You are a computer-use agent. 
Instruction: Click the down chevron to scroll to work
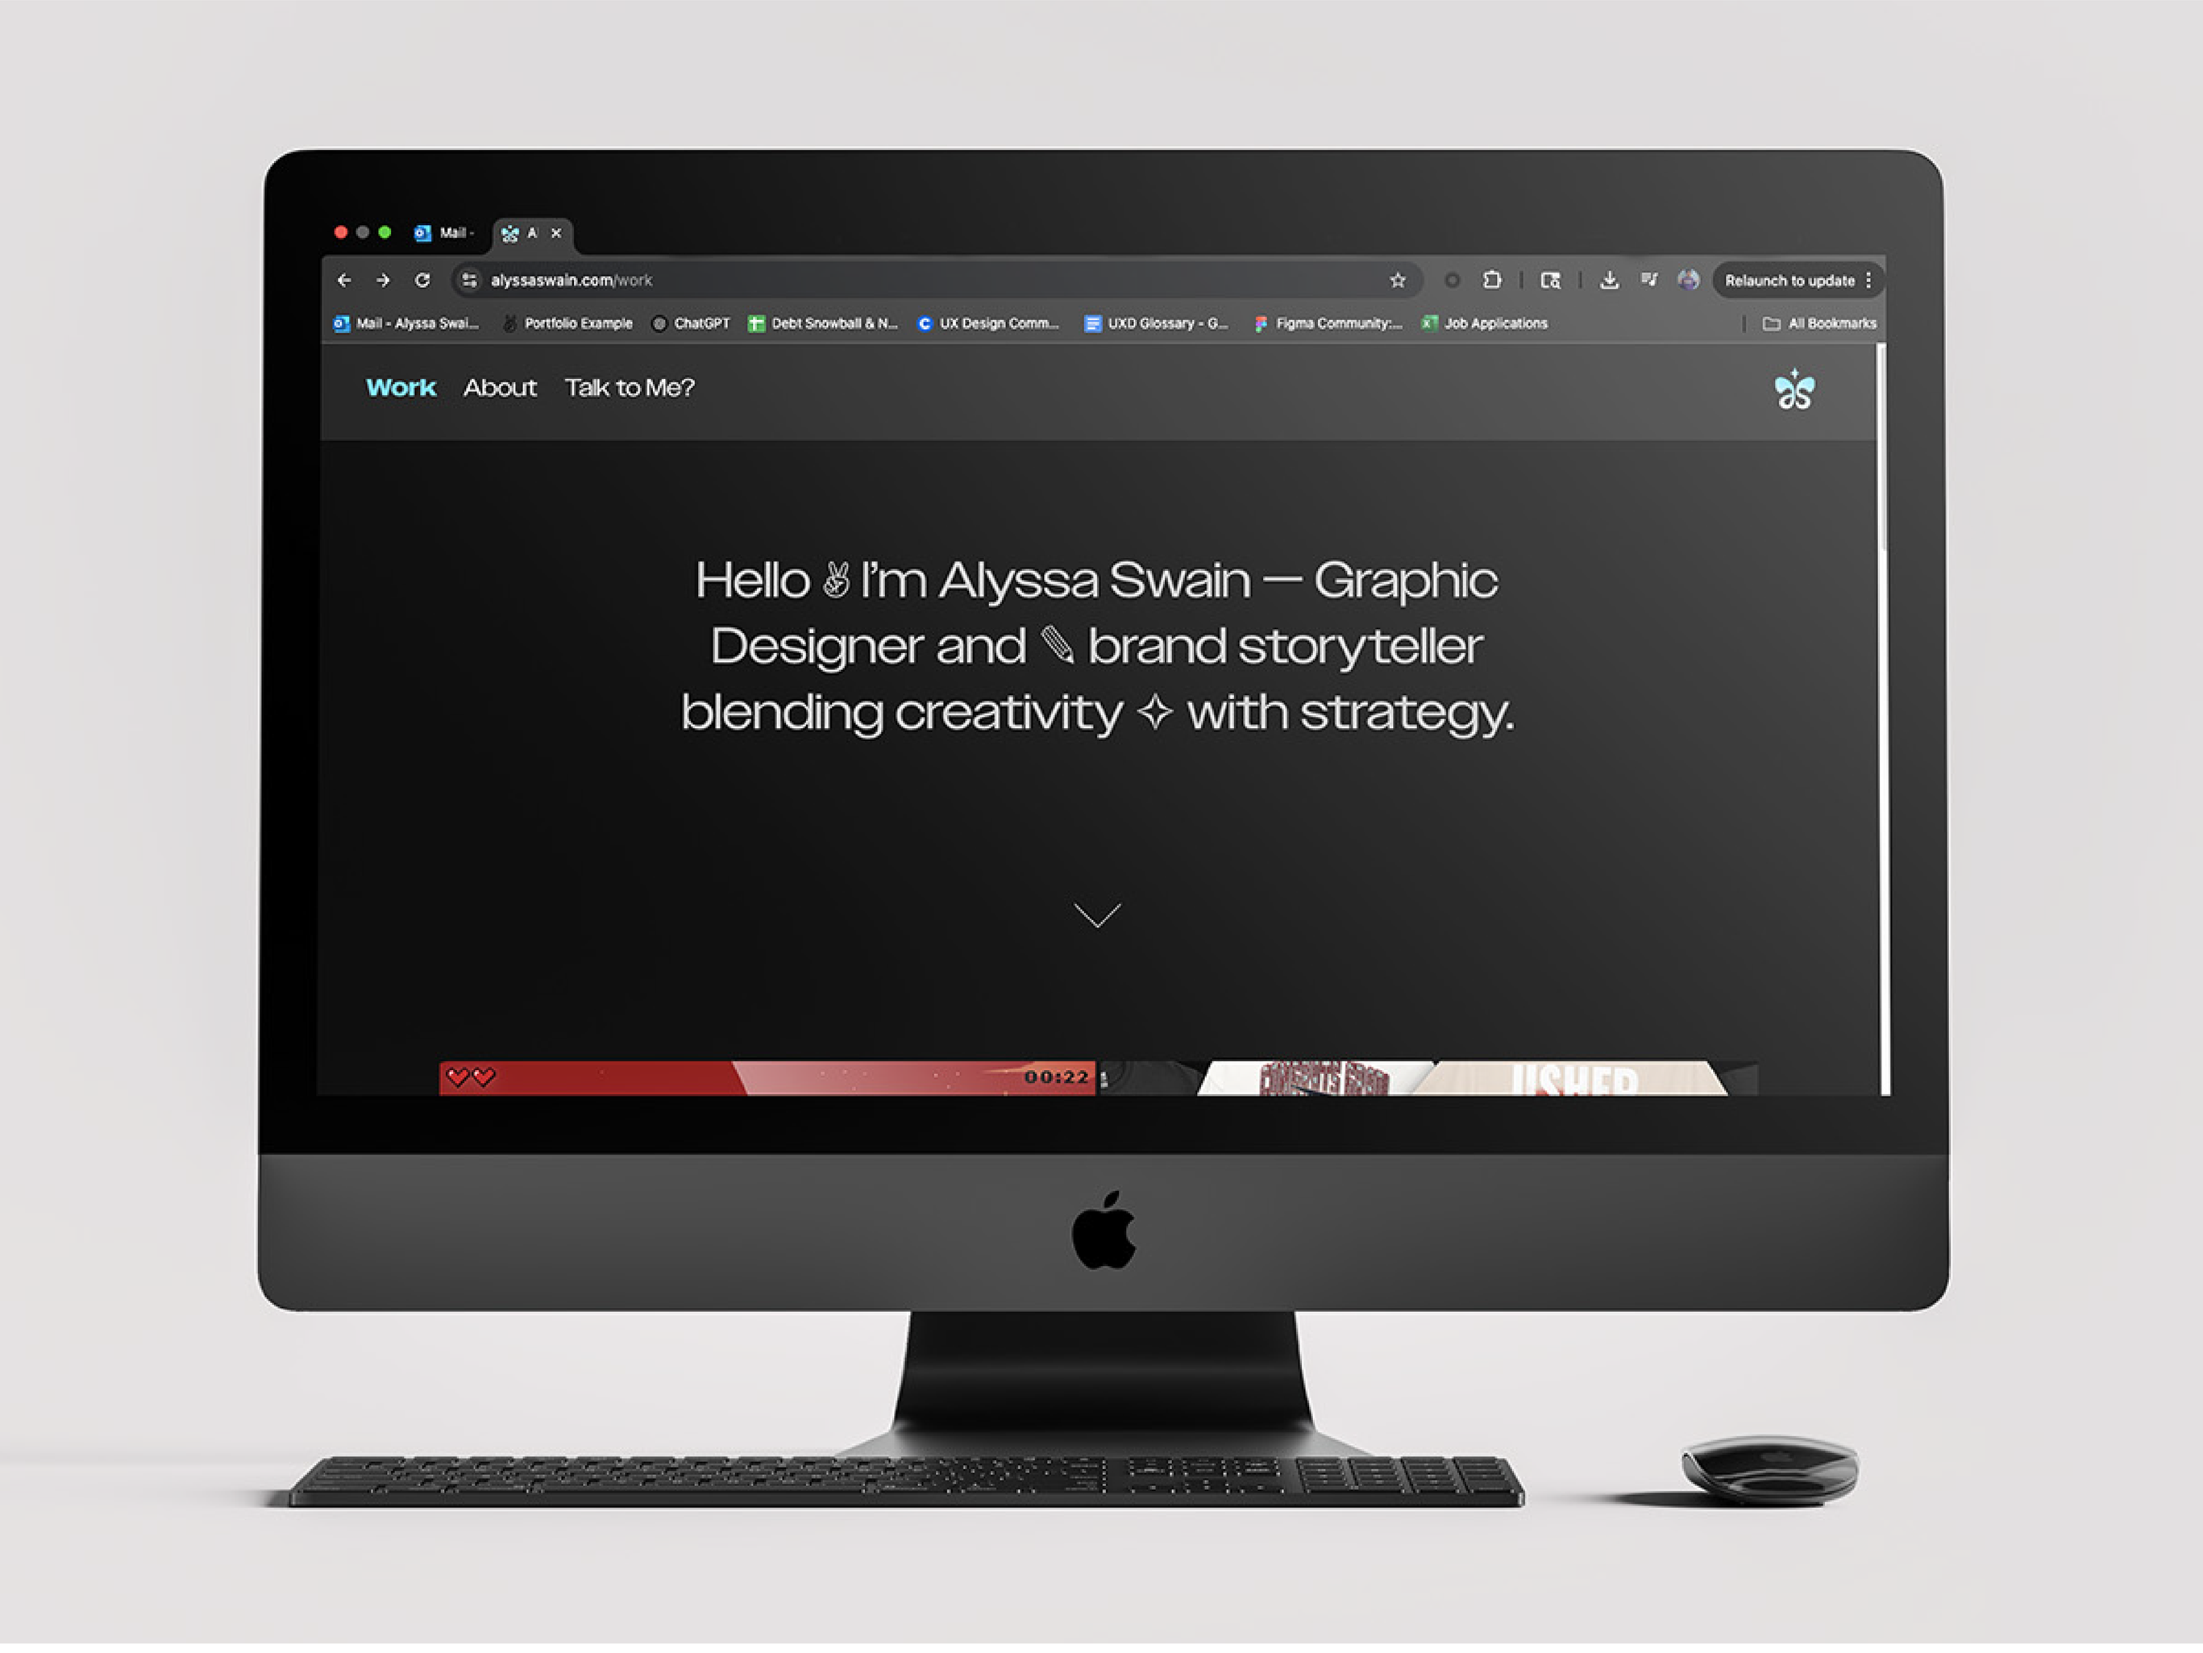[x=1098, y=914]
